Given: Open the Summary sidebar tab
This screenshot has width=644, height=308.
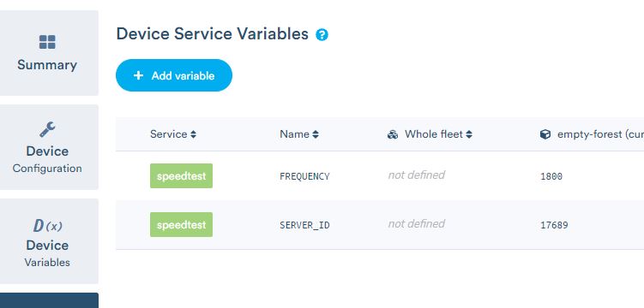Looking at the screenshot, I should tap(49, 53).
